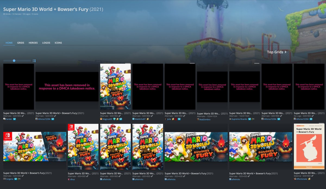Open Magnus69's Mario box art grid thumbnail
326x189 pixels.
[115, 87]
